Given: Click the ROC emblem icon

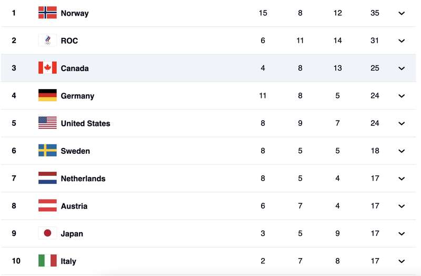Looking at the screenshot, I should (x=47, y=41).
